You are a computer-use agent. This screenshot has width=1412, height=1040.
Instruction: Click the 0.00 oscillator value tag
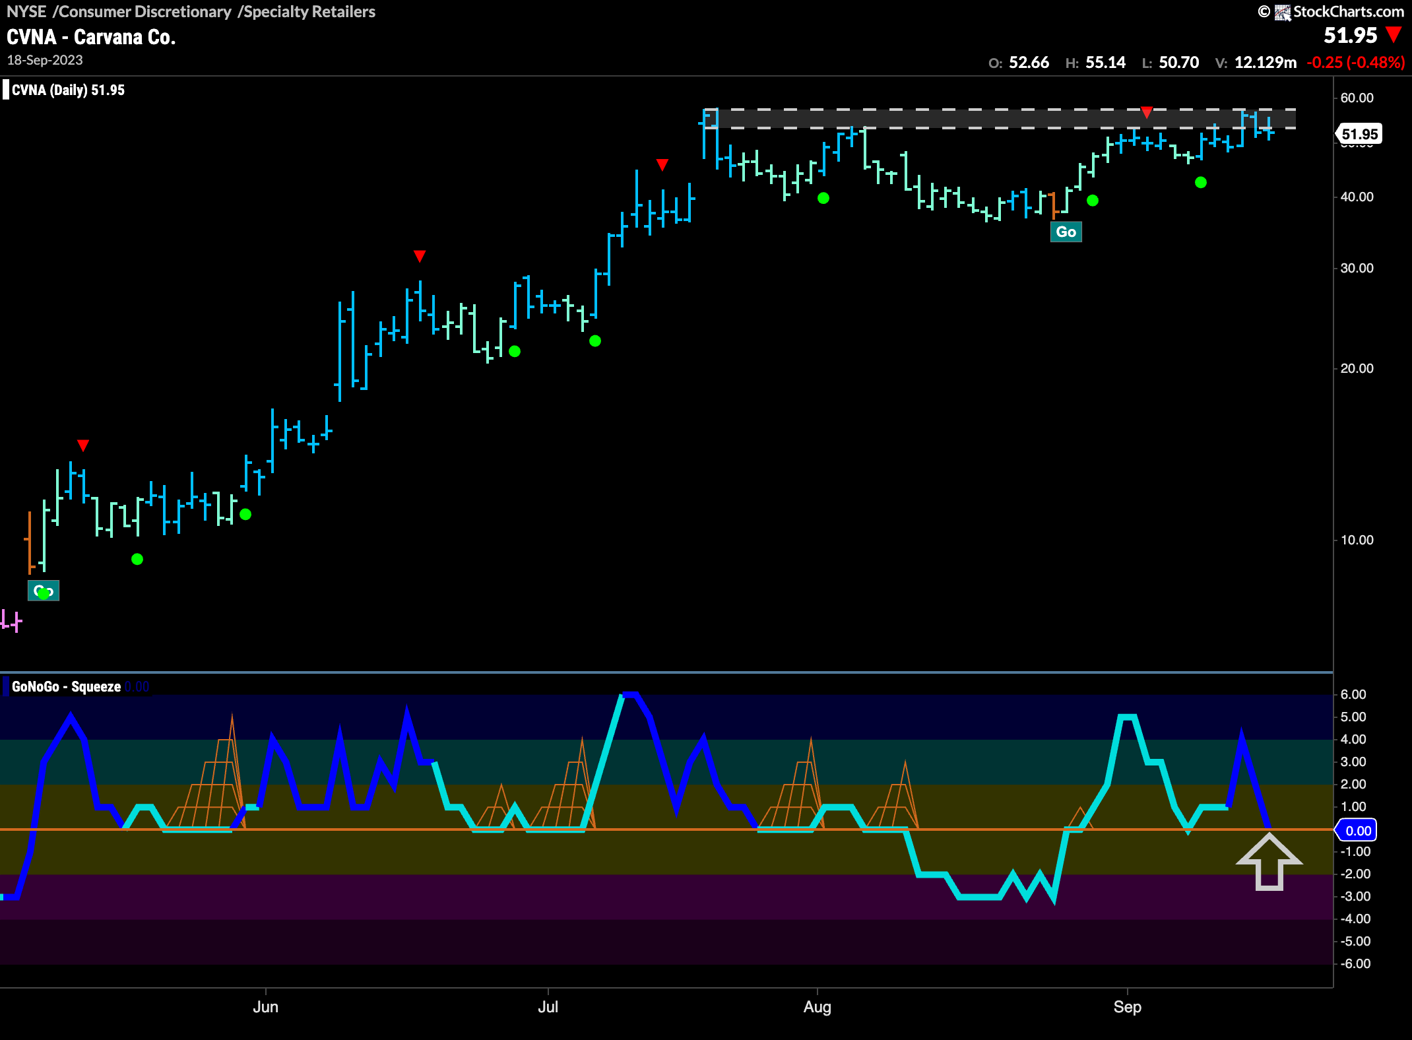[x=1357, y=831]
